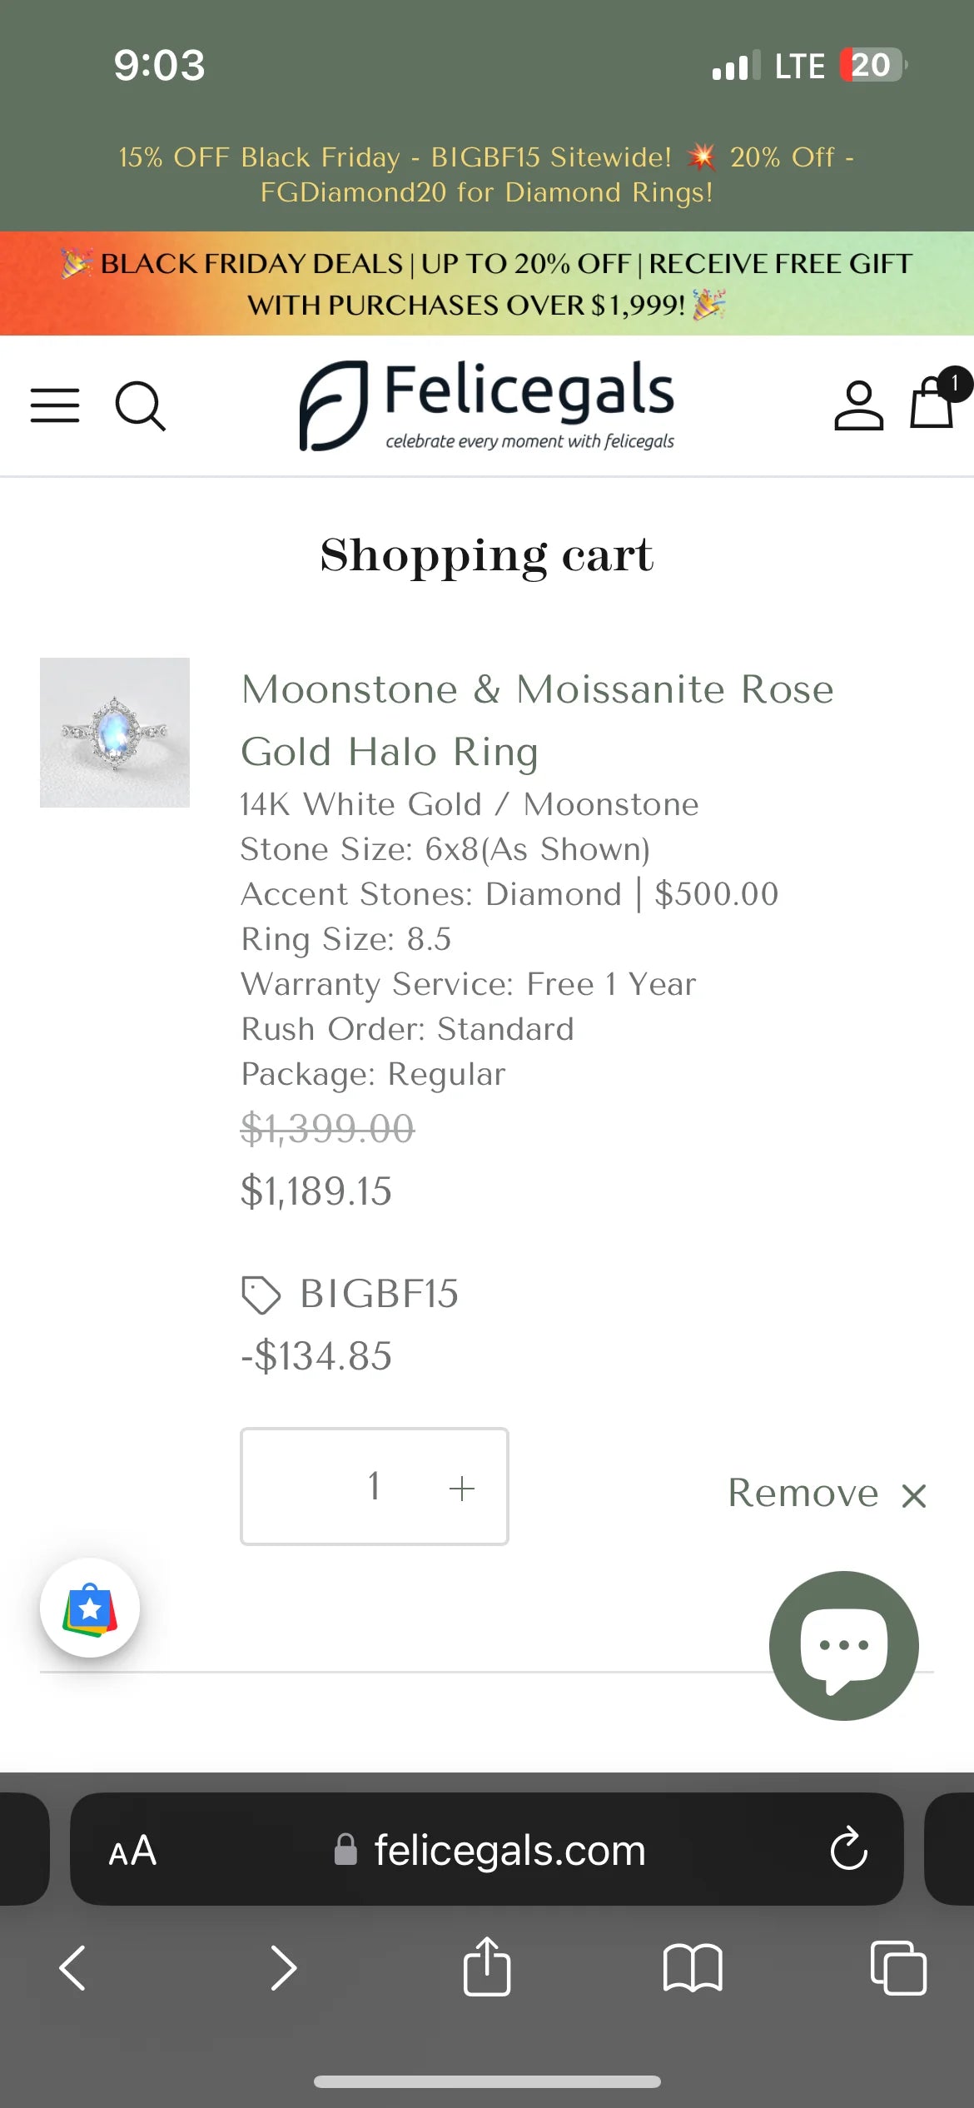974x2108 pixels.
Task: Go back to previous page
Action: click(73, 1968)
